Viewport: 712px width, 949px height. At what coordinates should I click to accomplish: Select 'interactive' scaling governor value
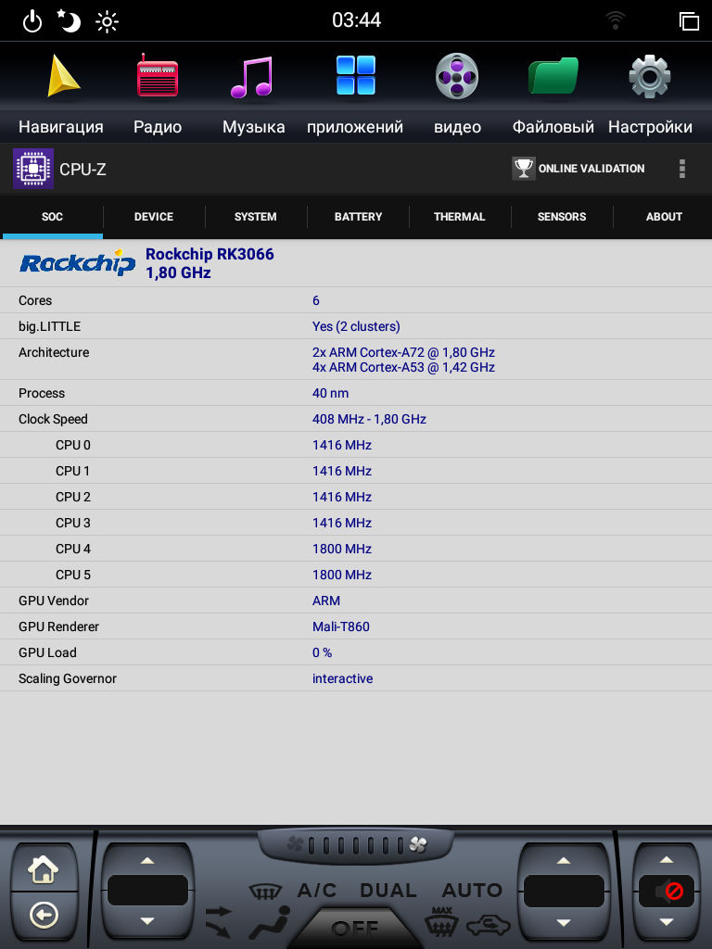343,679
